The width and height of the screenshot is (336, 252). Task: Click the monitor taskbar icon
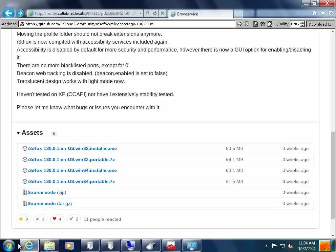point(131,245)
